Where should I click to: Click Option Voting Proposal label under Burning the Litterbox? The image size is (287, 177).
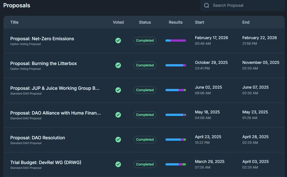click(x=25, y=69)
